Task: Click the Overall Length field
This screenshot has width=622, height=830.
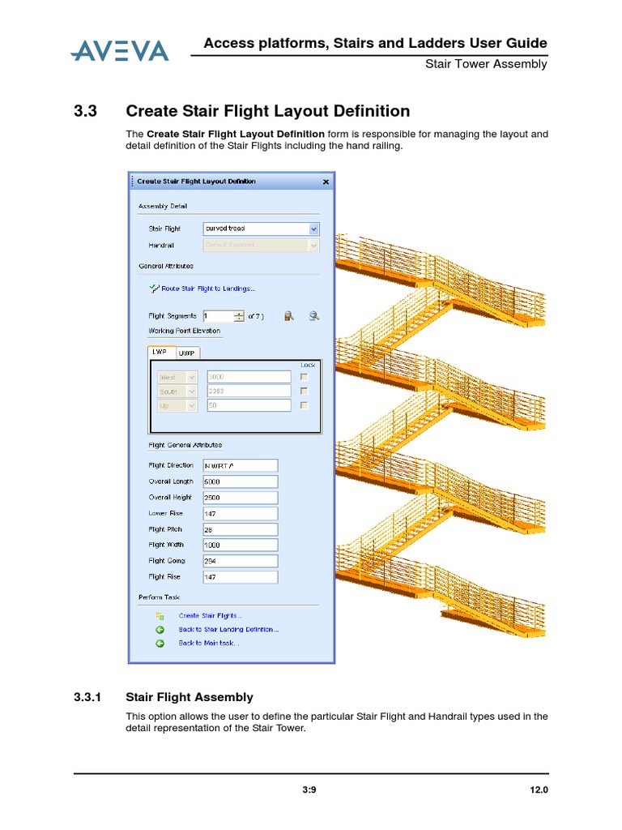Action: pos(240,481)
